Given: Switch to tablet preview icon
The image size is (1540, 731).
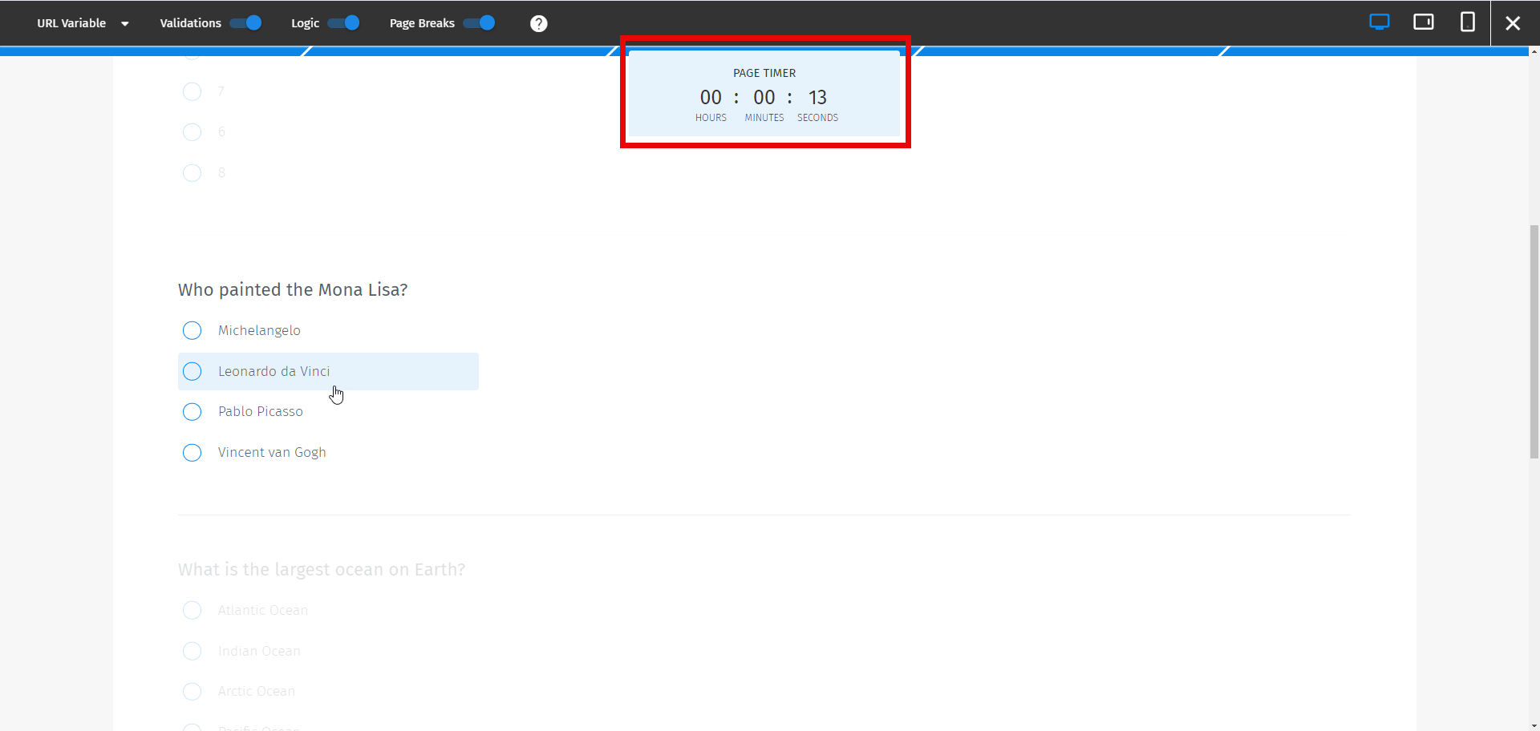Looking at the screenshot, I should pos(1424,22).
